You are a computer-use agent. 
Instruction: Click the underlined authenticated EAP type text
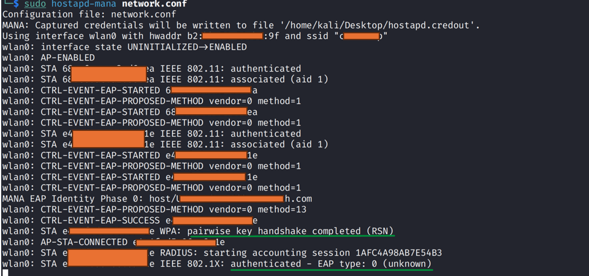(x=331, y=264)
